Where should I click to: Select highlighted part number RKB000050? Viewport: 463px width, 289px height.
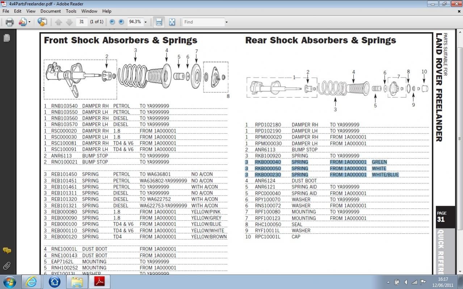(268, 168)
